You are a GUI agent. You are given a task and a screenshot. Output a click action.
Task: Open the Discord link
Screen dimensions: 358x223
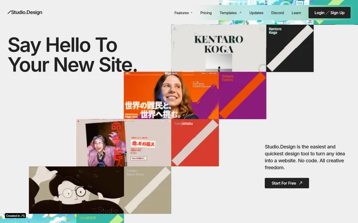tap(277, 13)
